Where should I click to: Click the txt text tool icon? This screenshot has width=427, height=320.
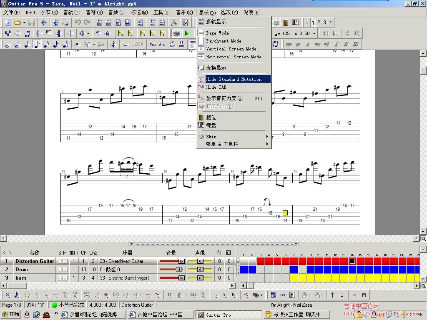tap(283, 295)
